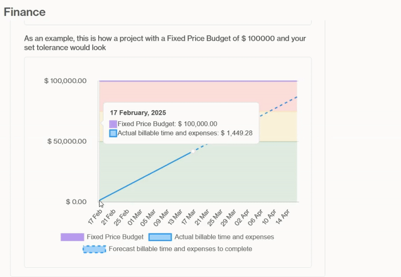Click the 17 Feb data point

(99, 201)
